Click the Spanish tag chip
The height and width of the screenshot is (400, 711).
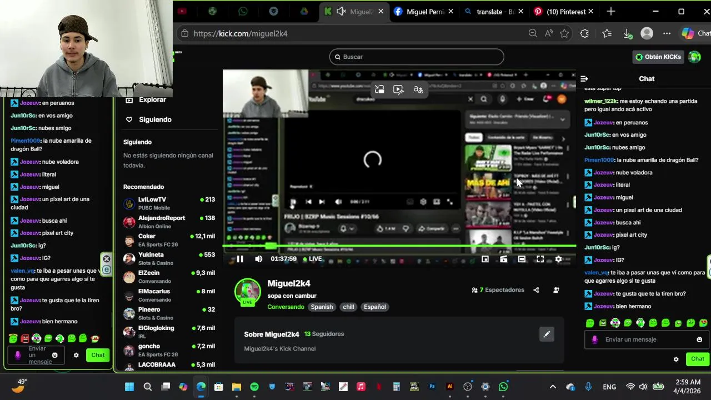coord(322,307)
